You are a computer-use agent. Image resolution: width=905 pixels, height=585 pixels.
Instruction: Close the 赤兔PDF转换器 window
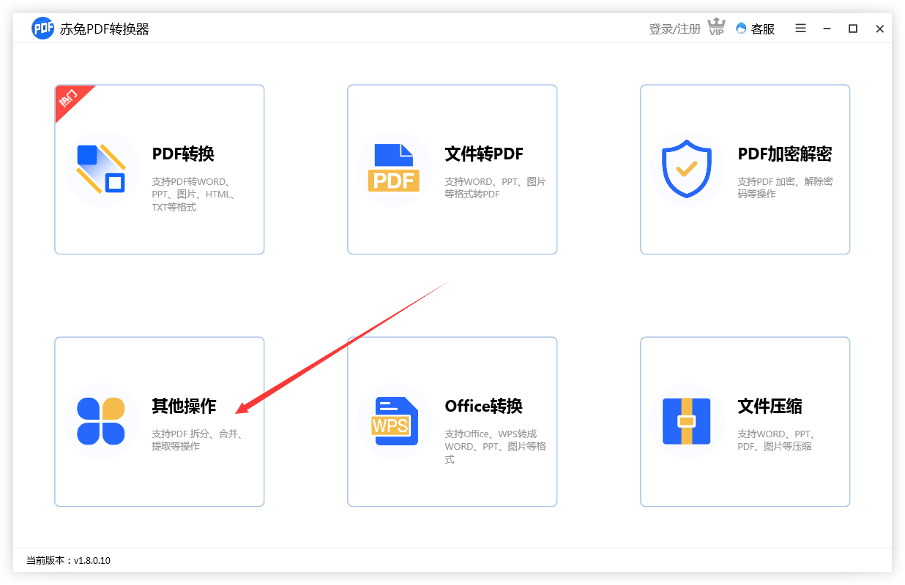coord(880,29)
